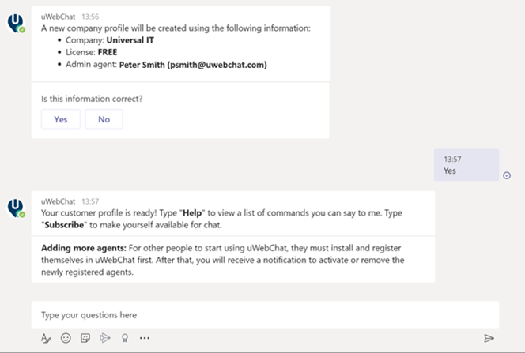The image size is (525, 353).
Task: Click the uWebChat avatar on first message
Action: [x=15, y=24]
